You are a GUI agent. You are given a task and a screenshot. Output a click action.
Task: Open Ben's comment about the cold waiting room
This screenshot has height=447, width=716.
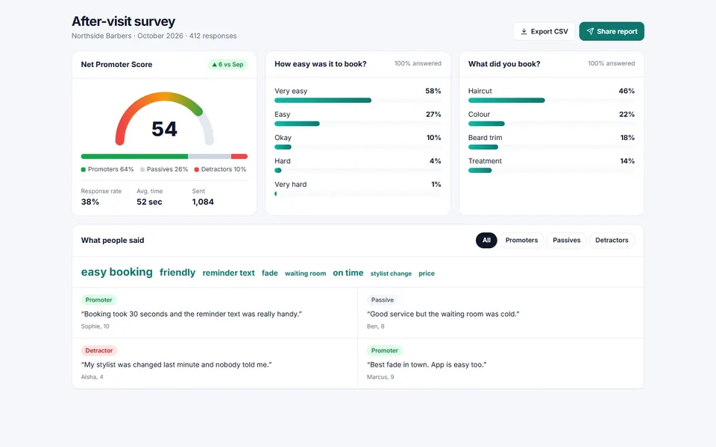[x=500, y=313]
